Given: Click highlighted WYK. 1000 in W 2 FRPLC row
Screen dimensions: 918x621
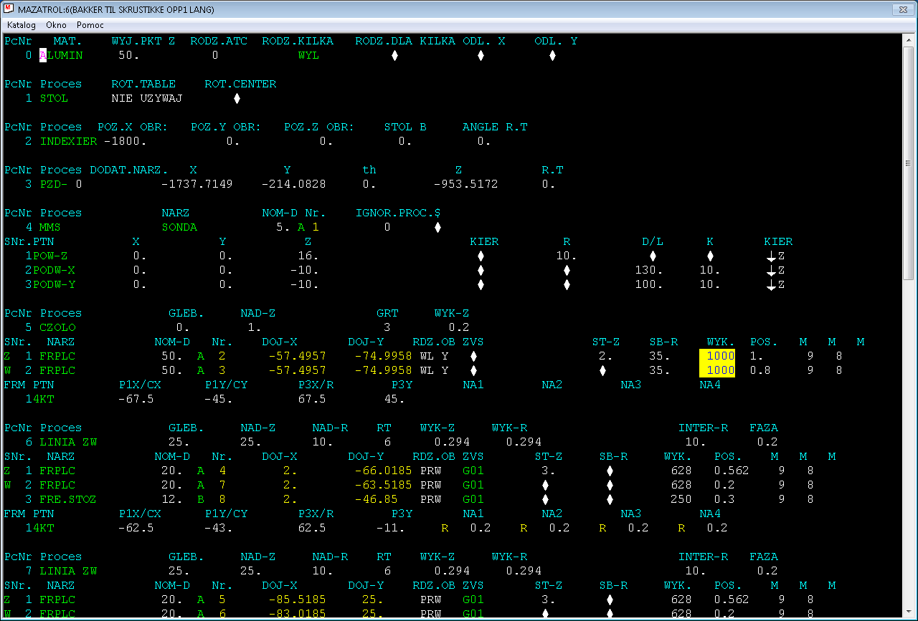Looking at the screenshot, I should [x=717, y=370].
